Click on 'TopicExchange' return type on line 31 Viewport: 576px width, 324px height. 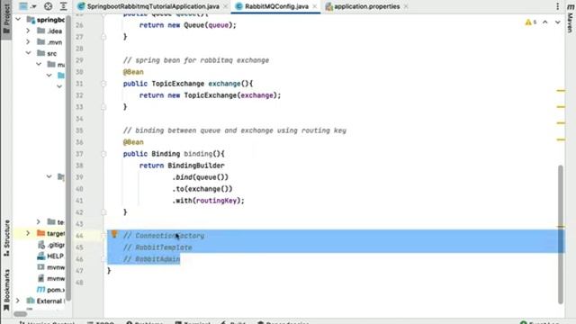(x=178, y=84)
